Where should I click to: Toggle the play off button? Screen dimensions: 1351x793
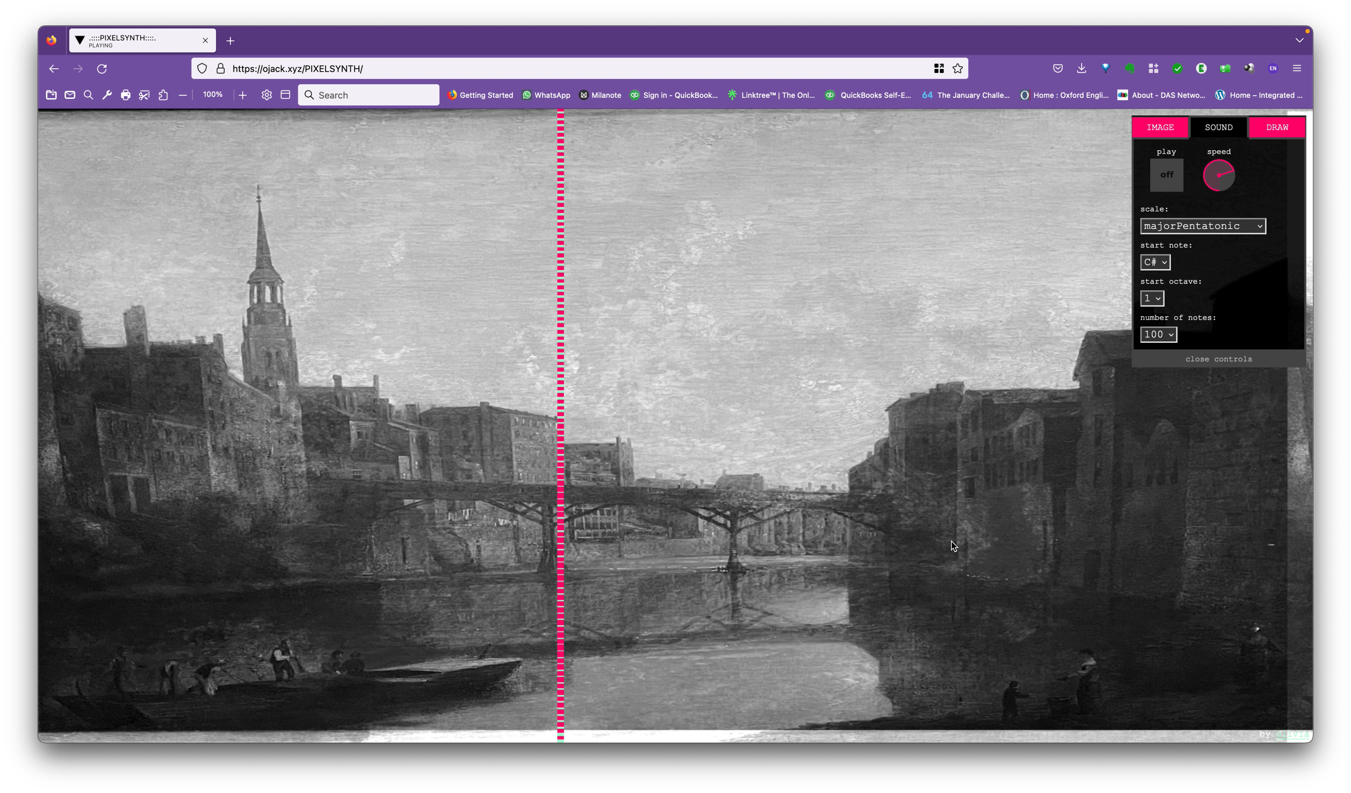pyautogui.click(x=1166, y=175)
